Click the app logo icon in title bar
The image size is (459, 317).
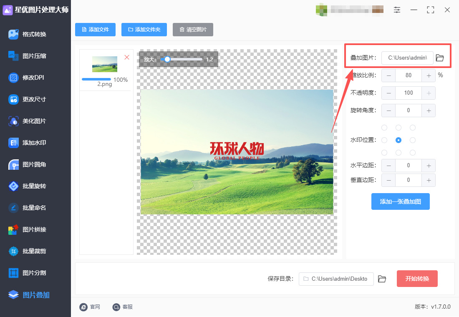coord(8,10)
